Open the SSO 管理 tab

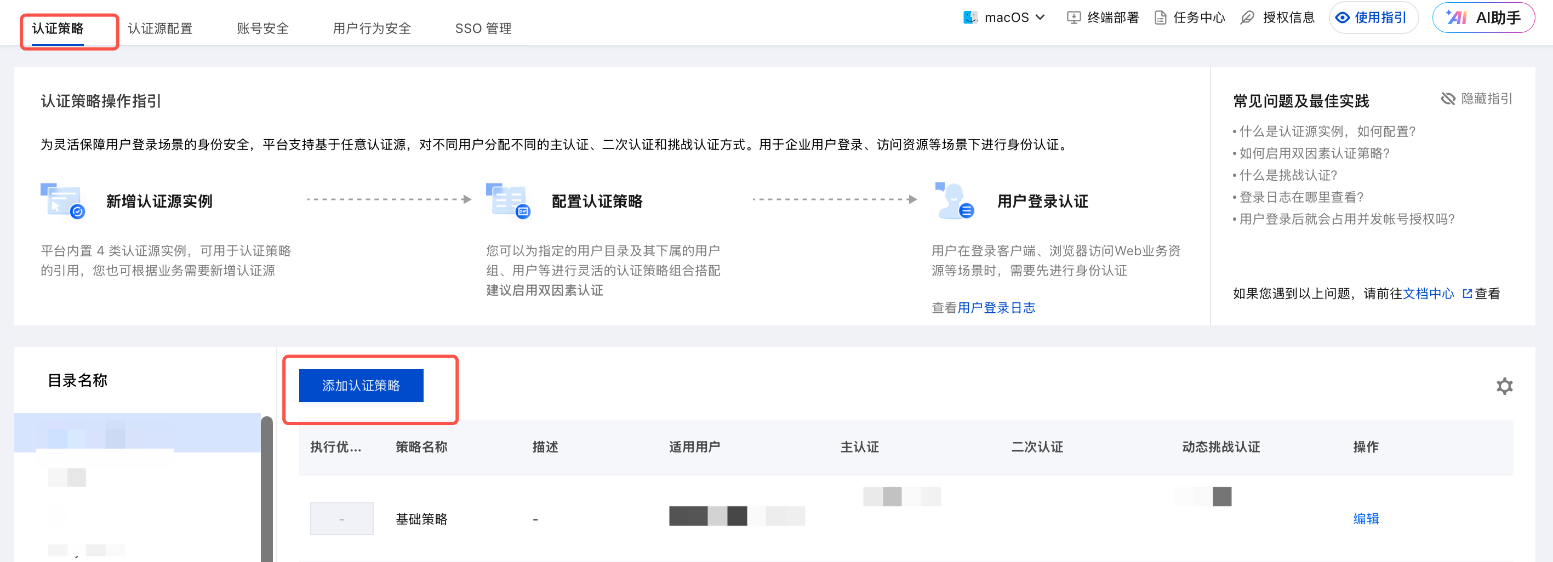click(x=483, y=28)
